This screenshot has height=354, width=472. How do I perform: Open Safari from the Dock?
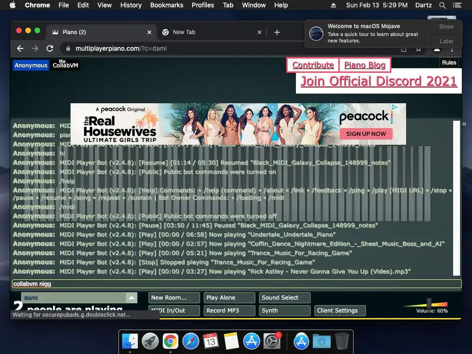190,342
